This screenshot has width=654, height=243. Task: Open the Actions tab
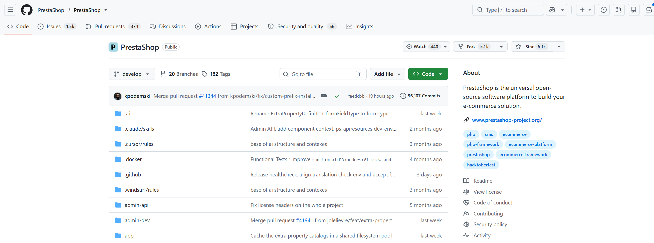[x=208, y=27]
